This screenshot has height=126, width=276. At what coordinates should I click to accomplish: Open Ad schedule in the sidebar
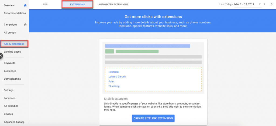[11, 106]
